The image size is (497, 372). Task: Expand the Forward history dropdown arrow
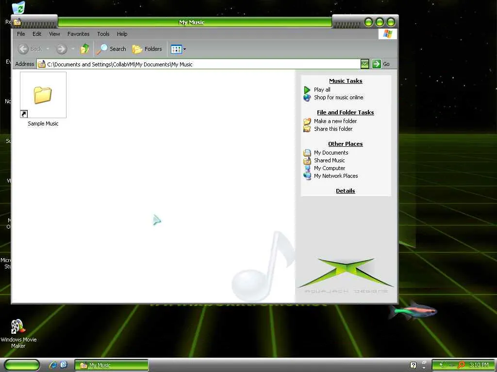73,49
